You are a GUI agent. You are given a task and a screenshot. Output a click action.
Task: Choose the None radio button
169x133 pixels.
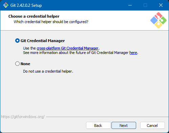click(x=17, y=64)
